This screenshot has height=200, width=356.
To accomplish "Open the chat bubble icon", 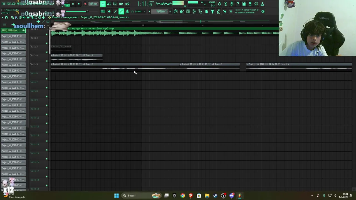I will coord(256,4).
